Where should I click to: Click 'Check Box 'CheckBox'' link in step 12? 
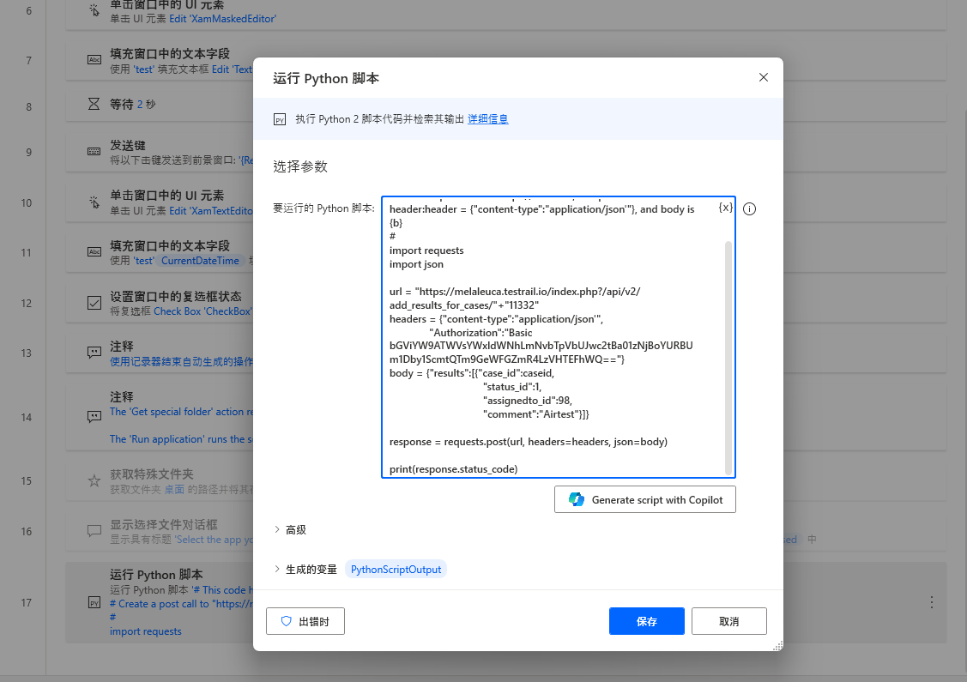202,311
